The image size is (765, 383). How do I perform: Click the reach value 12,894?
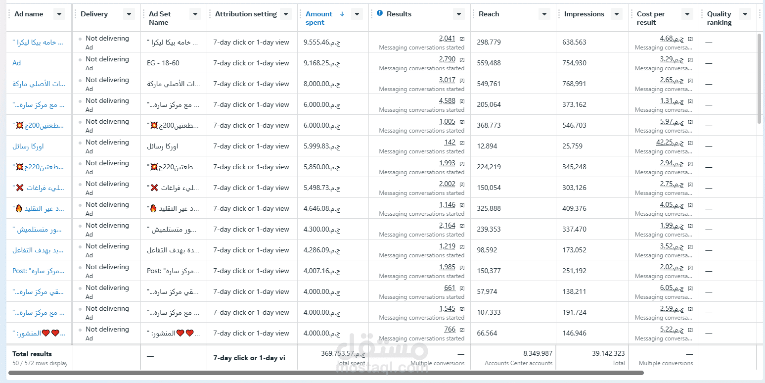tap(487, 146)
